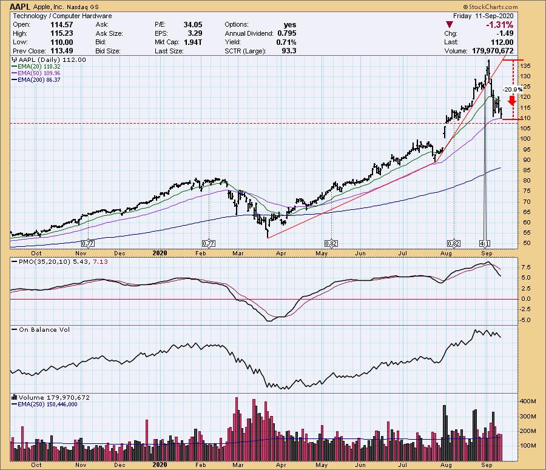
Task: Click the Open value 114.57
Action: [x=62, y=25]
